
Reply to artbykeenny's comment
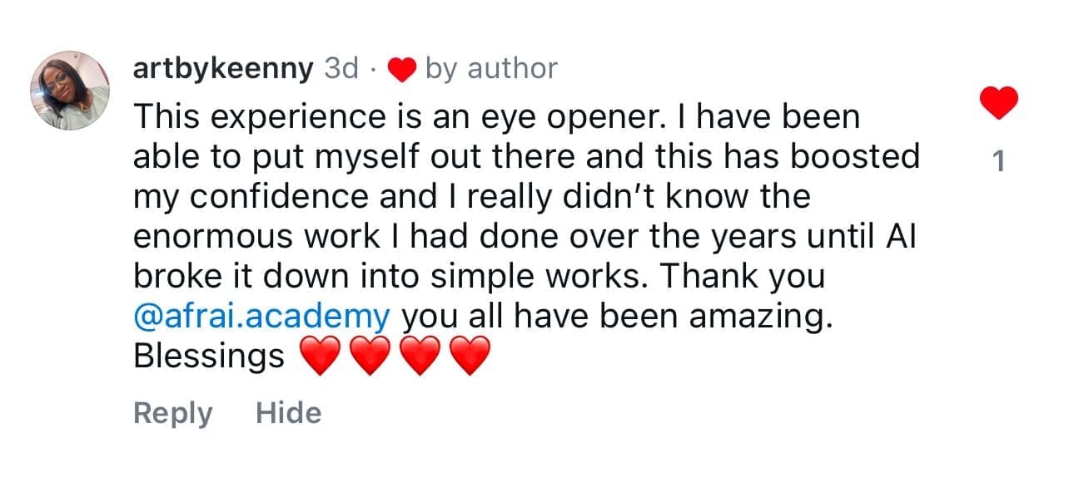click(x=173, y=413)
